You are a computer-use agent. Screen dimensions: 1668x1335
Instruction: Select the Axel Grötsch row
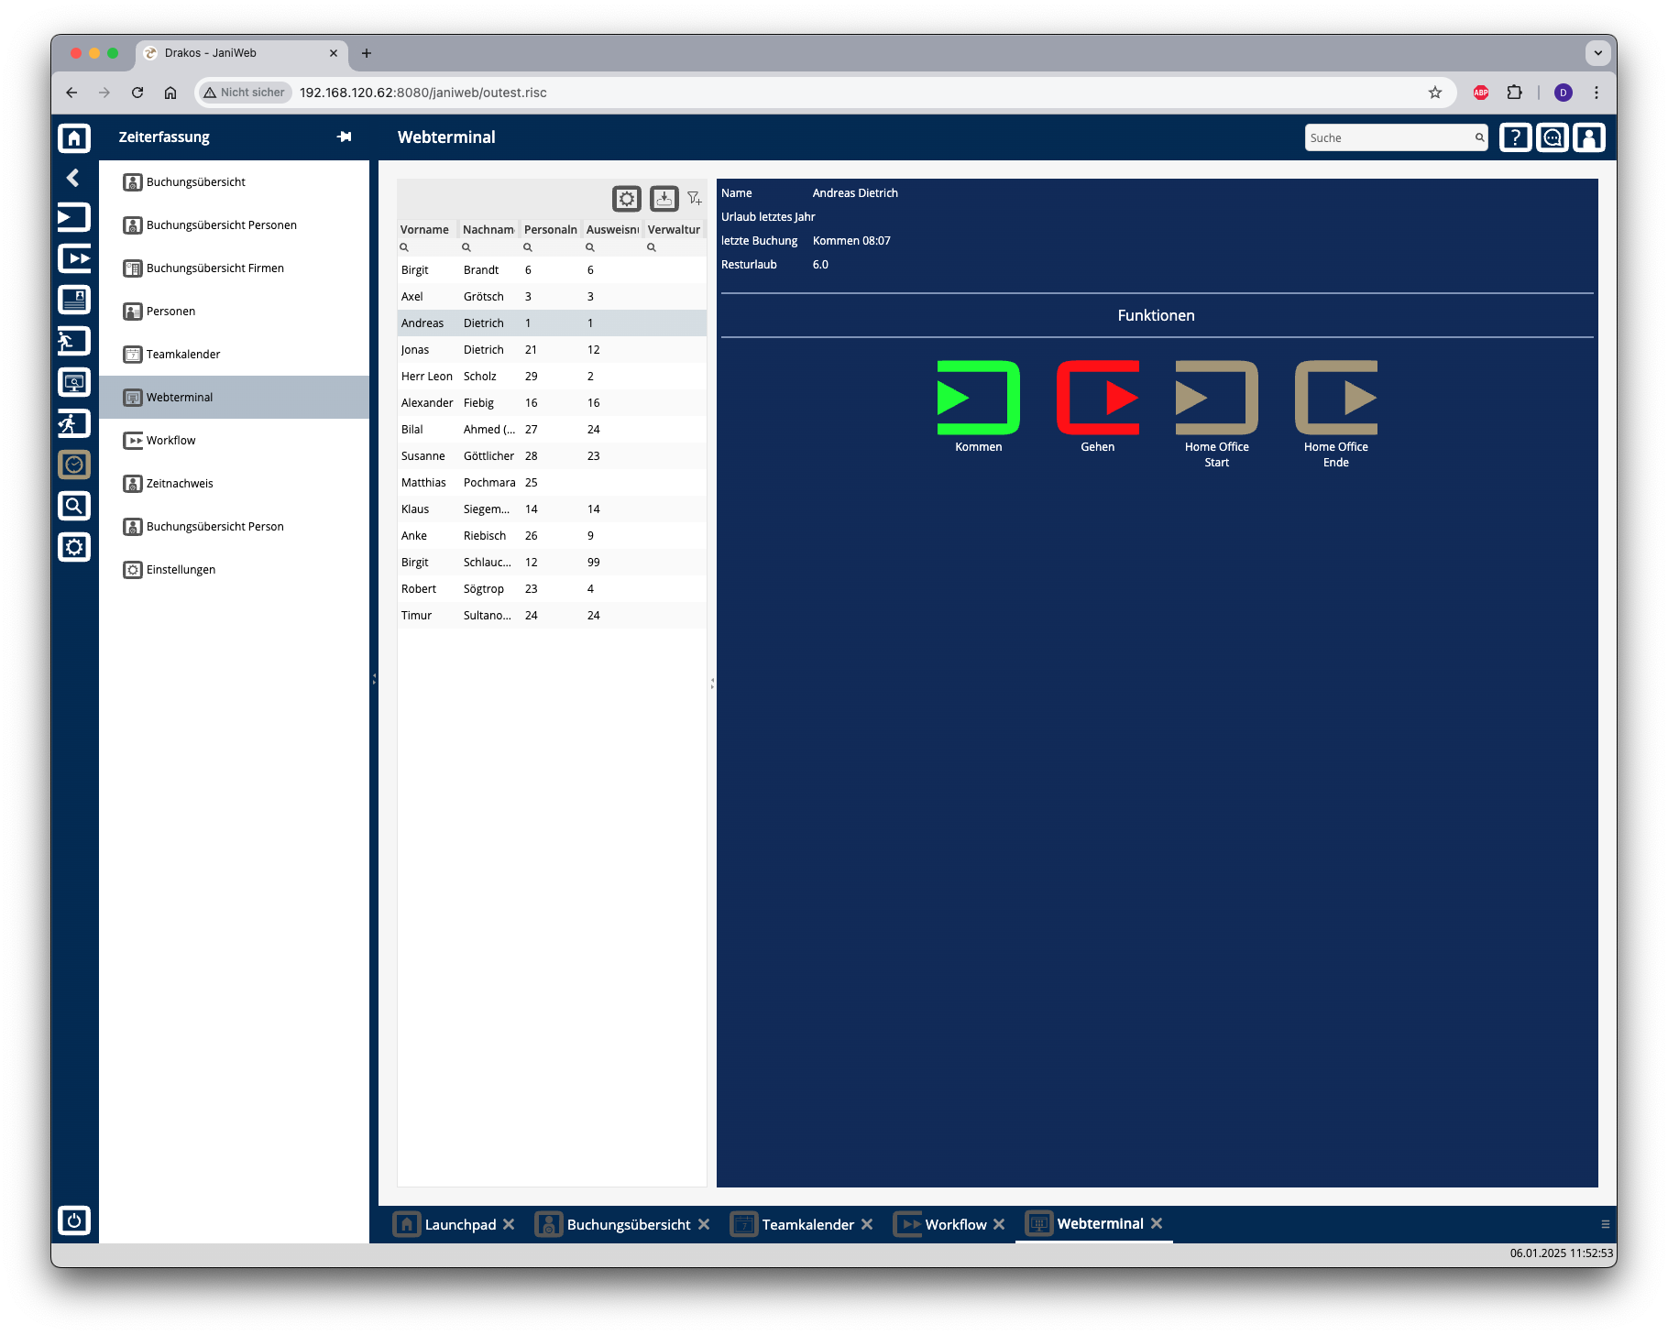click(552, 297)
